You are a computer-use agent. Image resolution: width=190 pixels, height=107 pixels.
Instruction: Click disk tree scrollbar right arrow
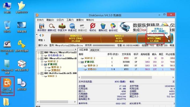[x=75, y=102]
